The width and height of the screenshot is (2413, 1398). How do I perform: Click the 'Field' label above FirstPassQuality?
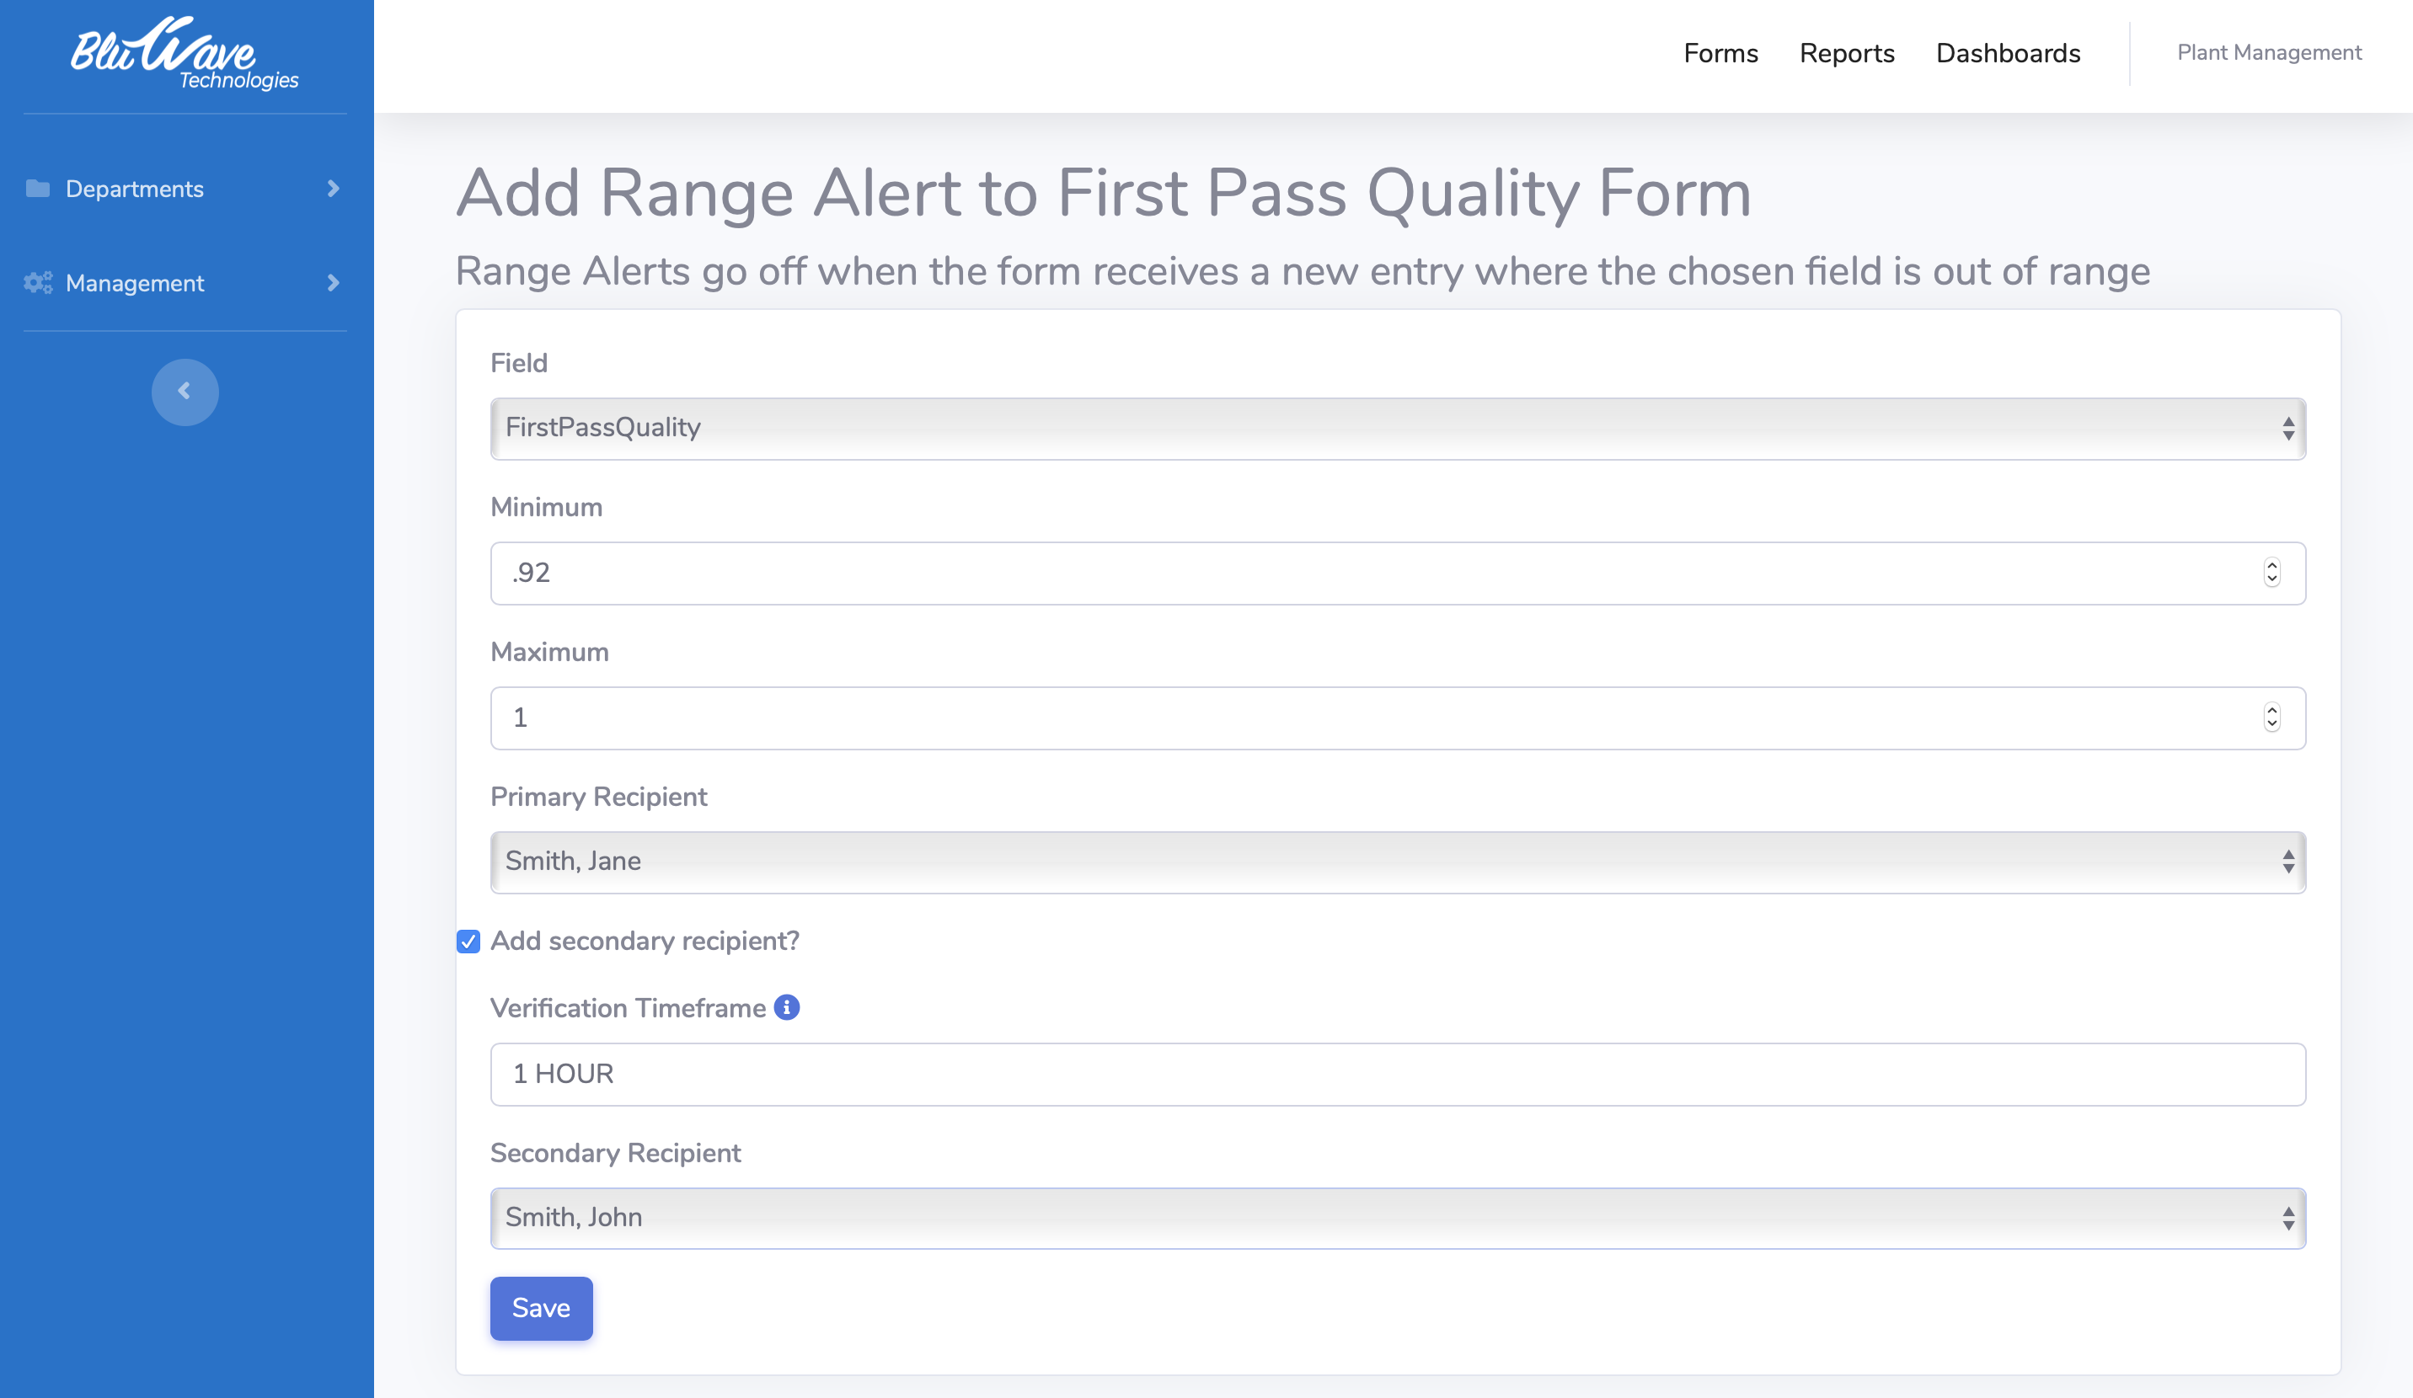518,363
